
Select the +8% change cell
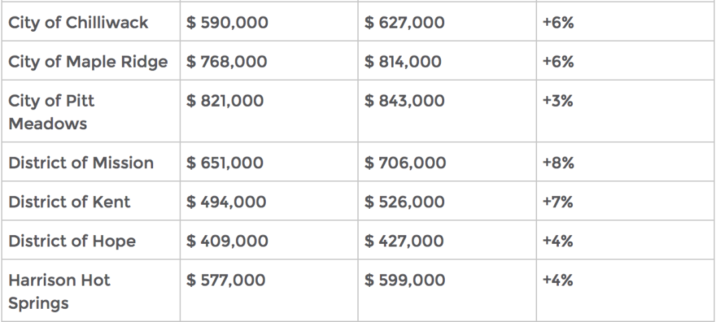click(x=626, y=162)
